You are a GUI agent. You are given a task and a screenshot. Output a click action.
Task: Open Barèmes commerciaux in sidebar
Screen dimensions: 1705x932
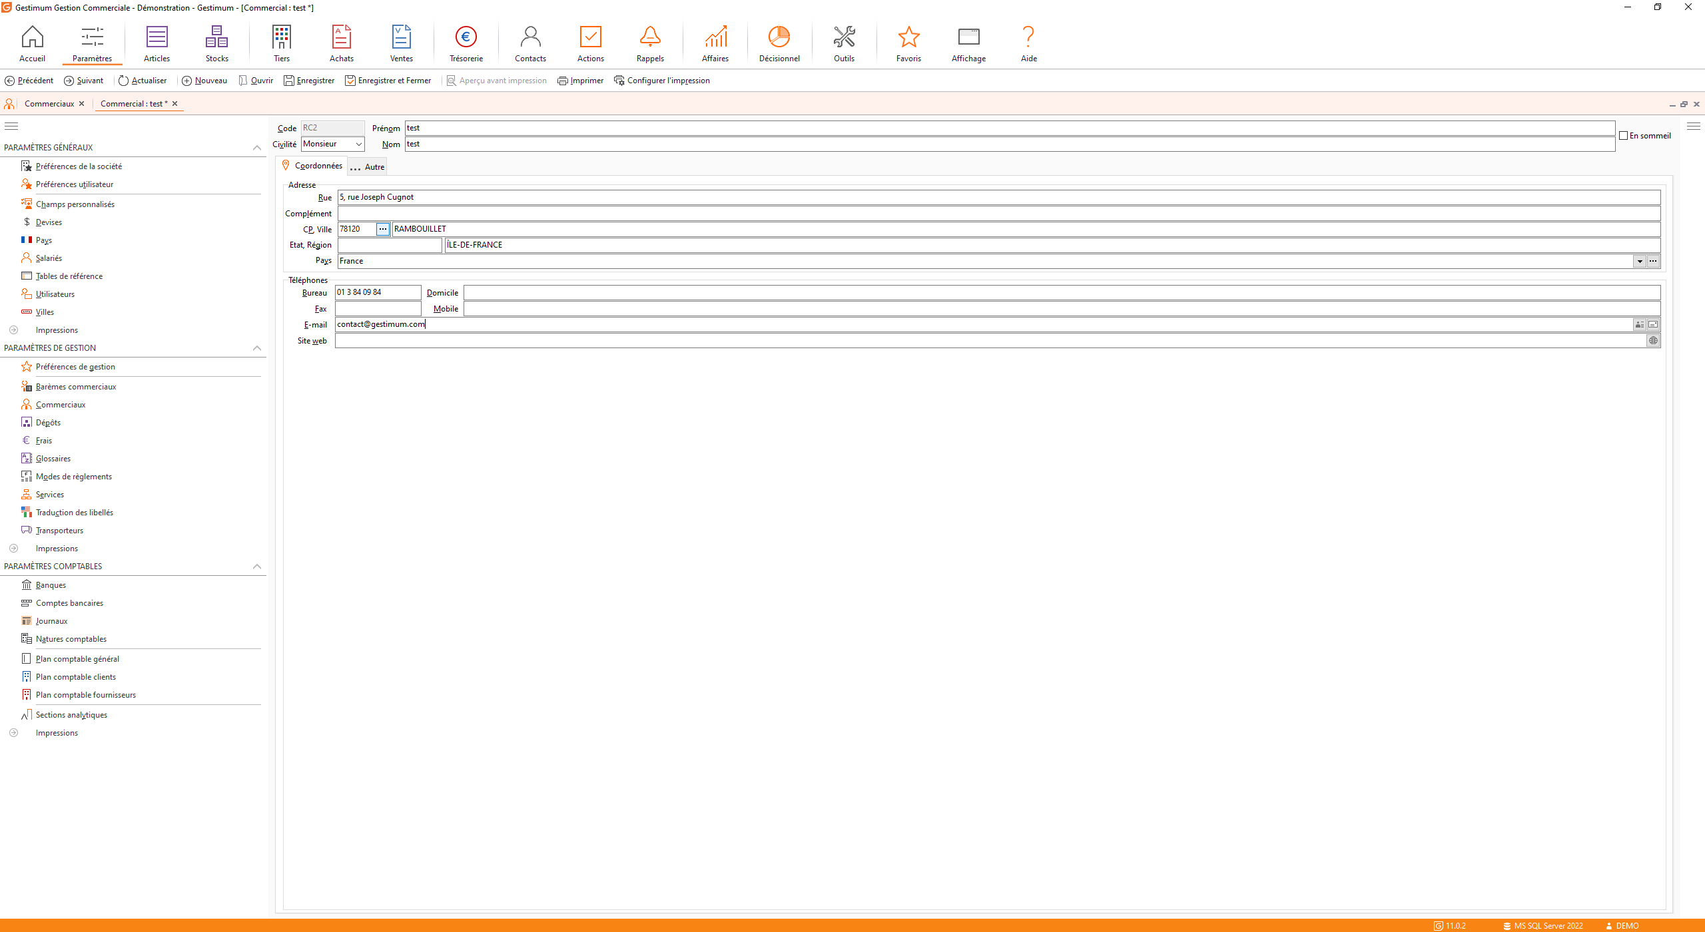(76, 387)
